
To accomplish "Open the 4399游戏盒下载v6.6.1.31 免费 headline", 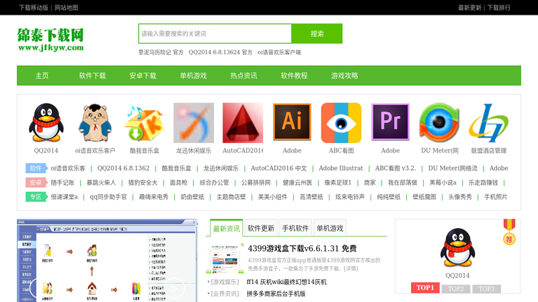I will tap(302, 248).
